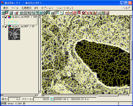Open the ツール menu

coord(15,8)
